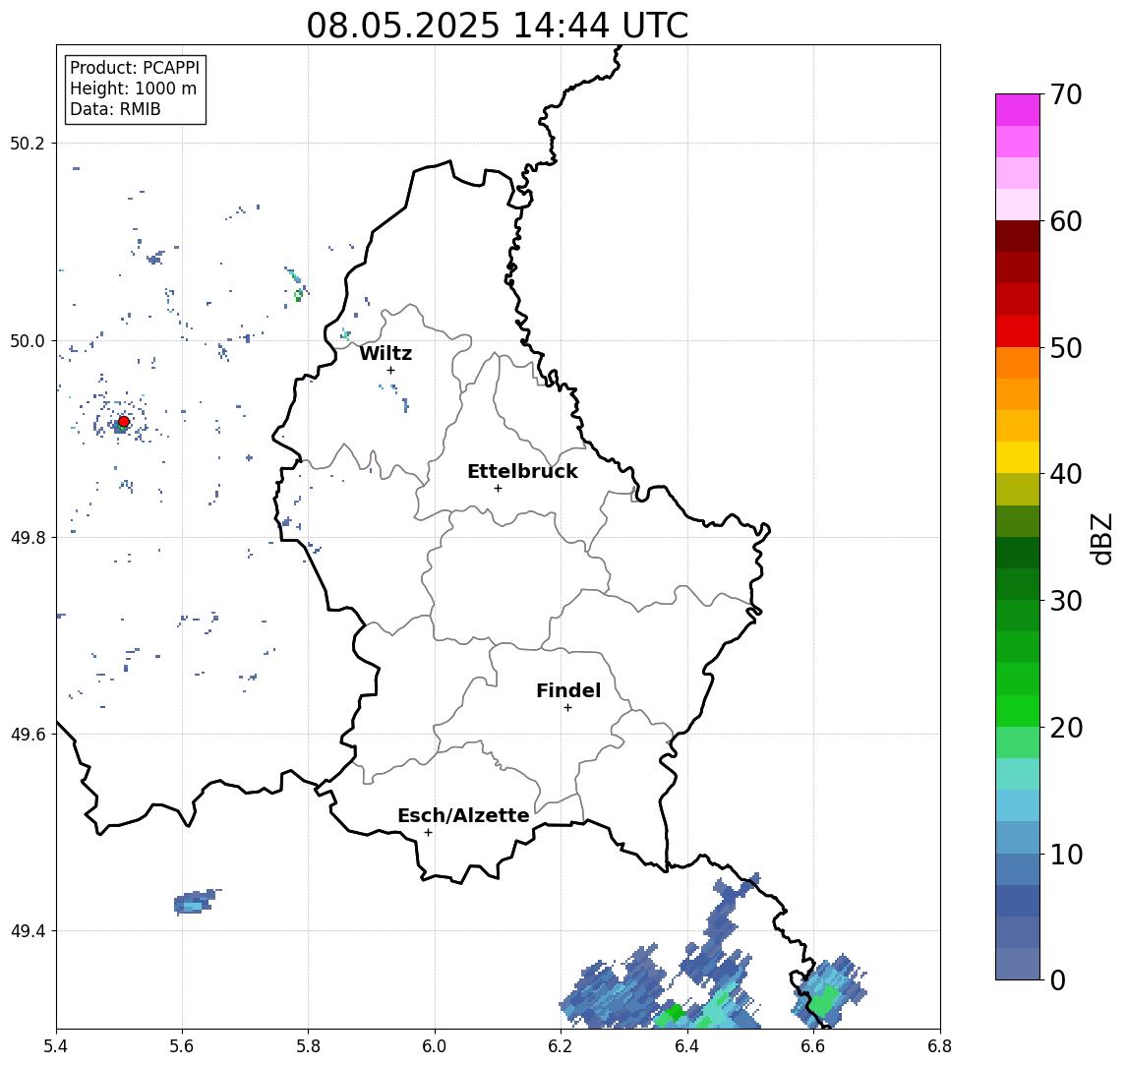This screenshot has width=1126, height=1066.
Task: Click the yellow colorbar segment above 40
Action: click(x=1018, y=457)
